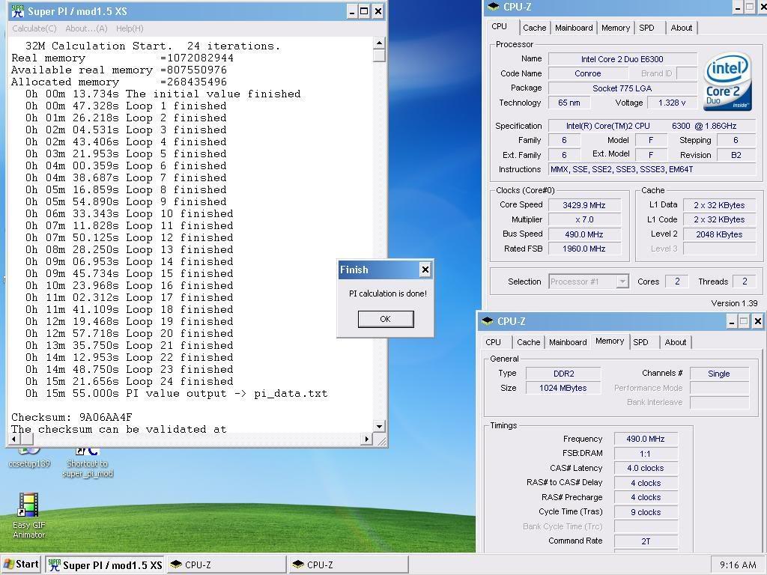Screen dimensions: 767x575
Task: Click the Command Rate value 2T
Action: point(645,541)
